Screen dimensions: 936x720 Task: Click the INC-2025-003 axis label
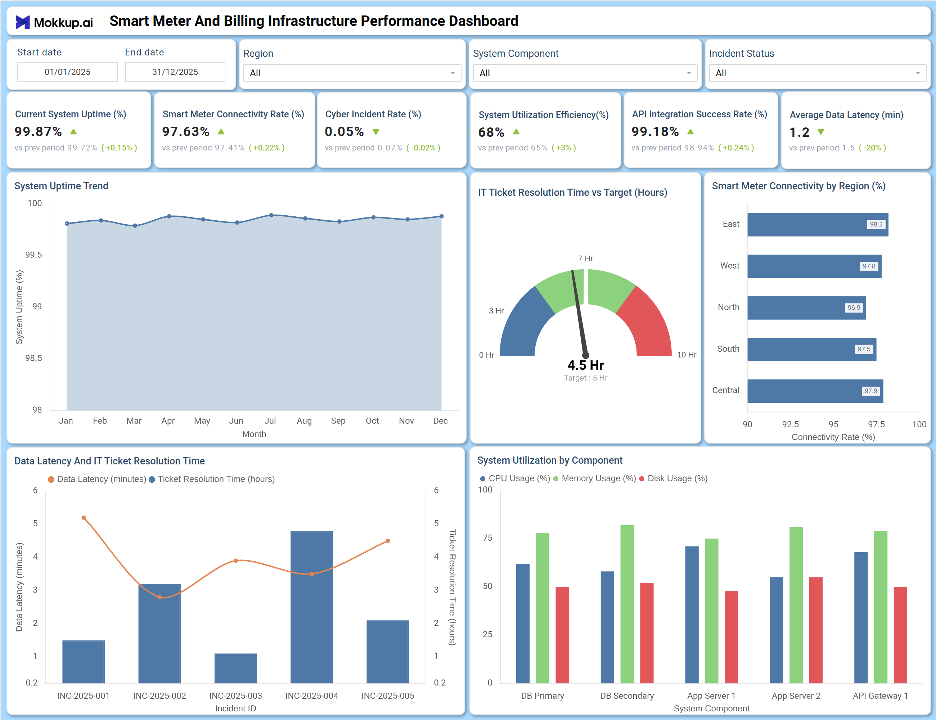[x=236, y=696]
